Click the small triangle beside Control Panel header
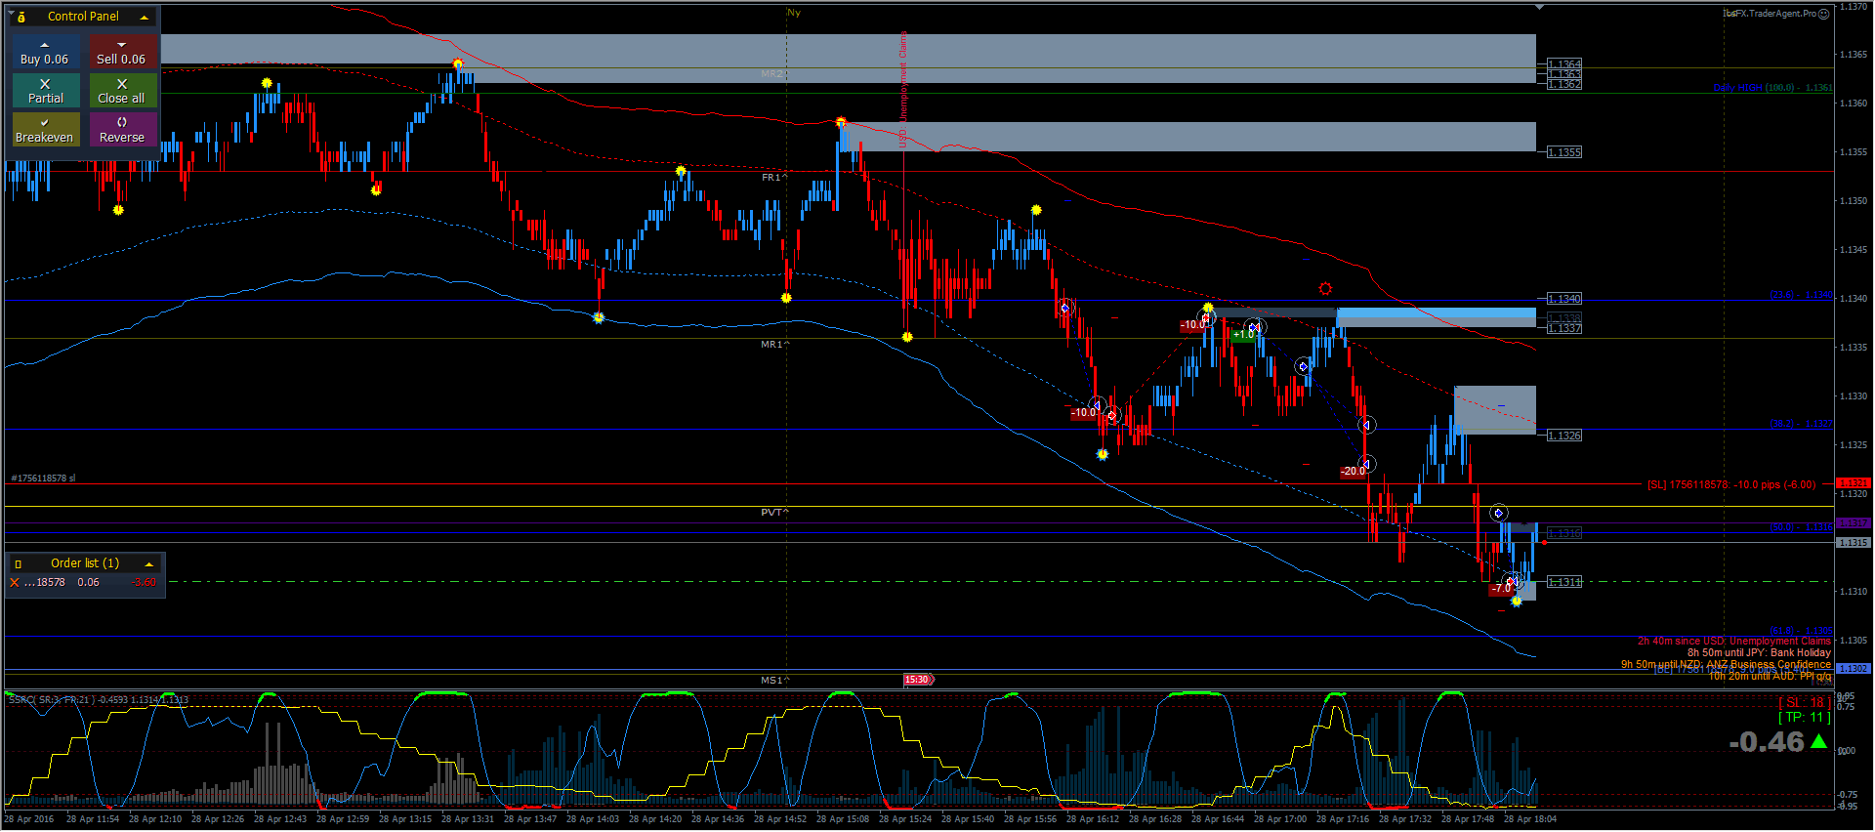Image resolution: width=1875 pixels, height=832 pixels. pyautogui.click(x=11, y=13)
